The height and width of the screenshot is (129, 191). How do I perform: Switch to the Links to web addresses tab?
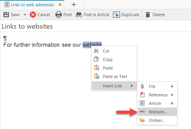pyautogui.click(x=31, y=5)
